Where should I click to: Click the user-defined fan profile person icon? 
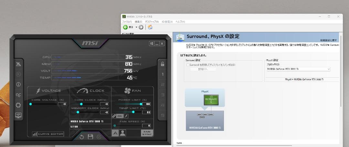(123, 133)
